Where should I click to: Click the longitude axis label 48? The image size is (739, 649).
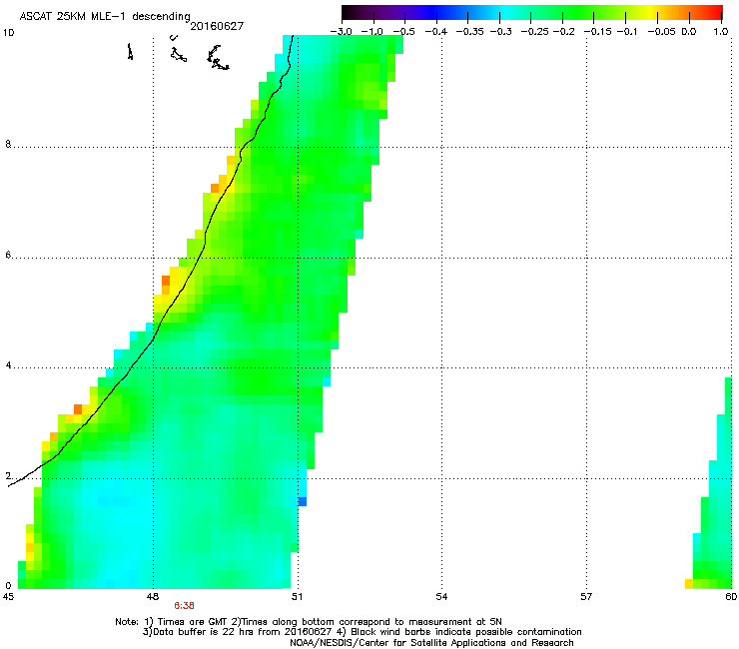pyautogui.click(x=153, y=597)
